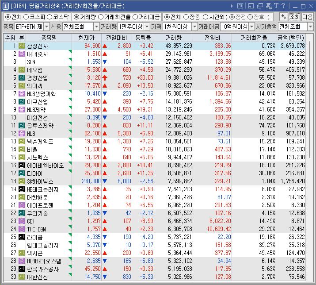Click the 증 badge next to HLB제약
This screenshot has height=285, width=316.
pyautogui.click(x=22, y=109)
